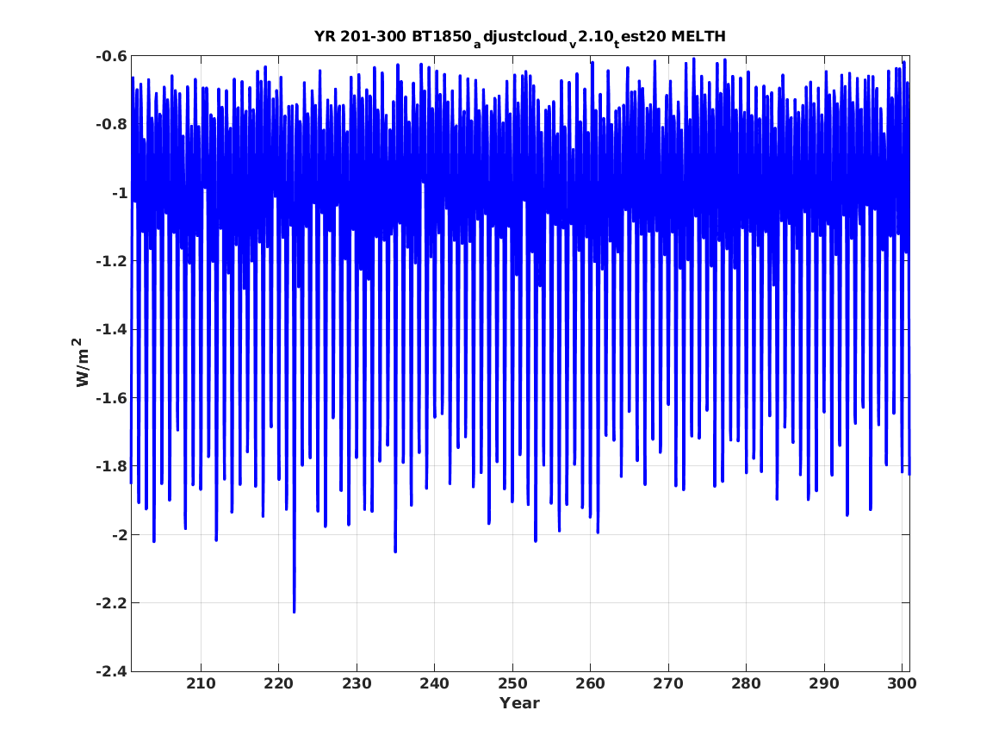
Task: Select x-axis tick label '240'
Action: click(435, 683)
